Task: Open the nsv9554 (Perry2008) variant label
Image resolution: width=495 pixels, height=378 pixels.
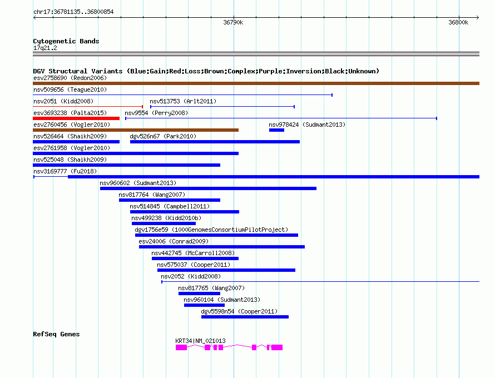Action: (156, 113)
